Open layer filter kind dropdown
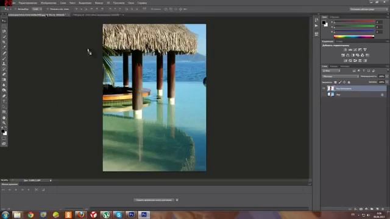Viewport: 390px width, 219px height. (x=331, y=71)
